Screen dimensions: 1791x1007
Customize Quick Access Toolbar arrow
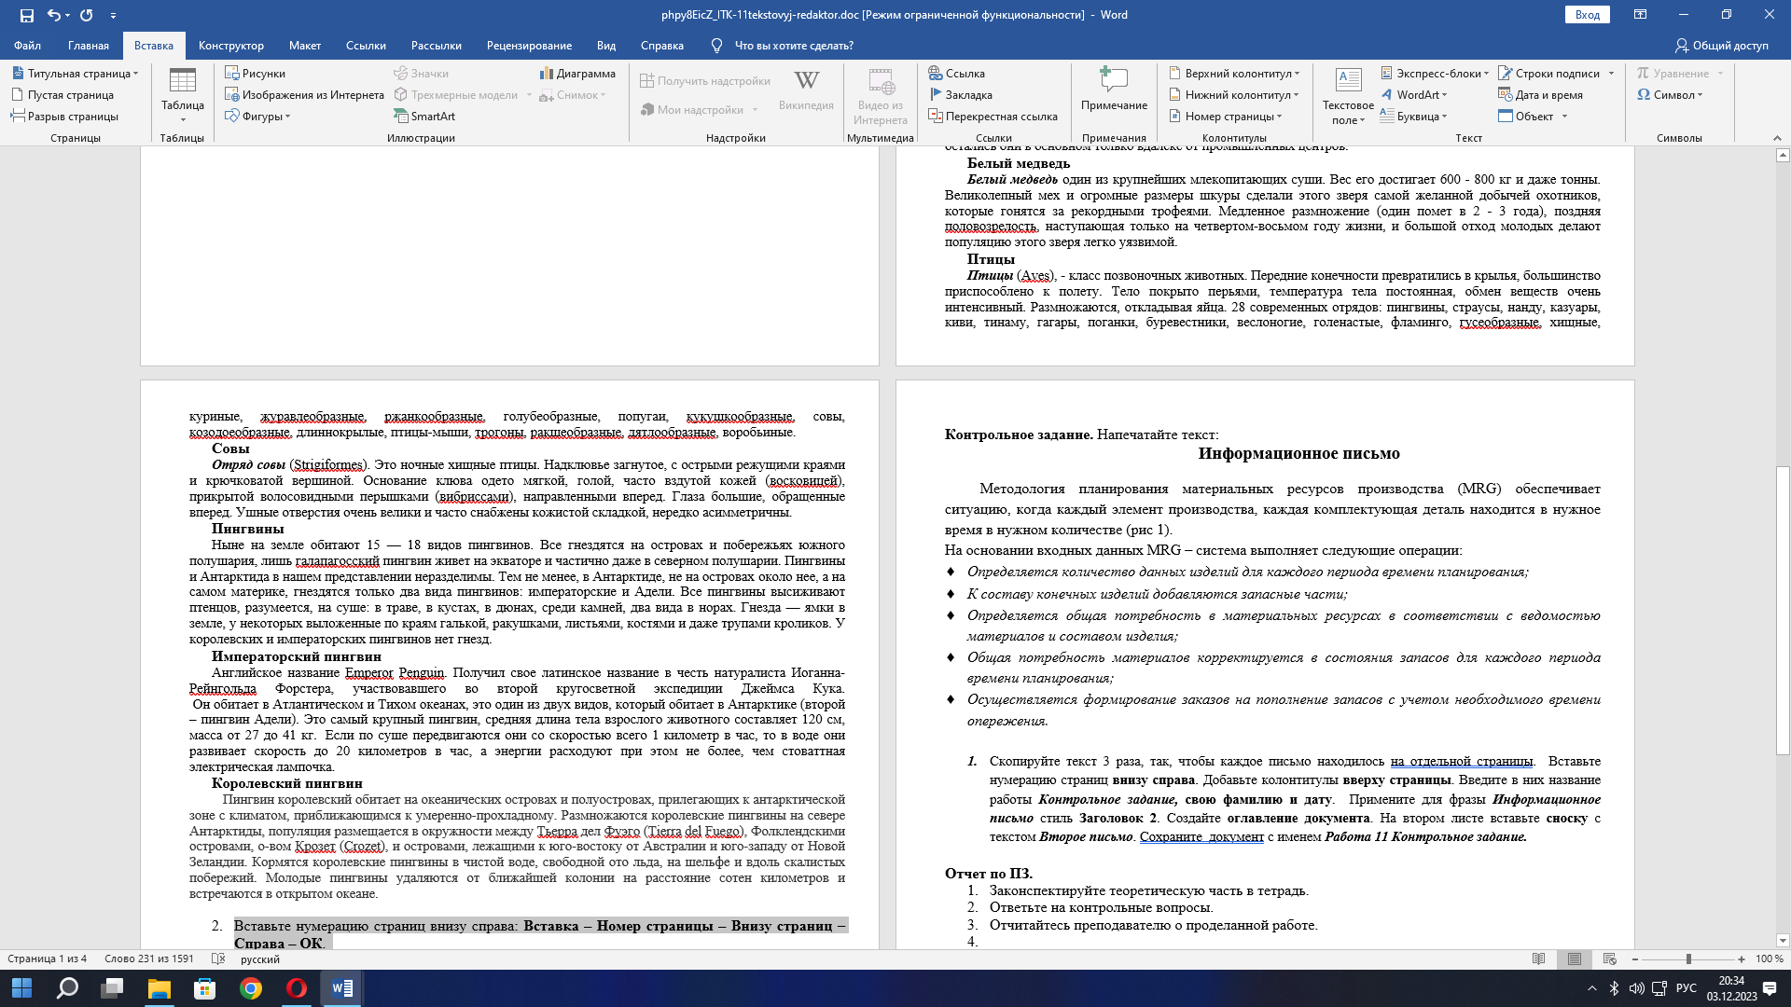(113, 15)
